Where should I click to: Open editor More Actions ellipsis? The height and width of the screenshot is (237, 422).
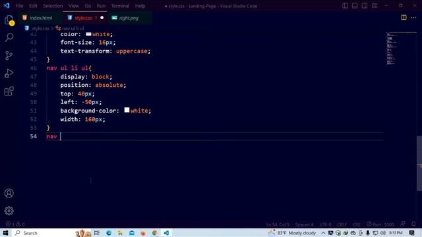(413, 18)
